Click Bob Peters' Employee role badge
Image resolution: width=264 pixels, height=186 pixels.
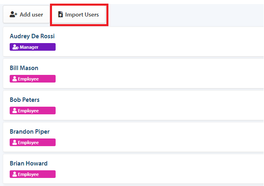pos(33,110)
